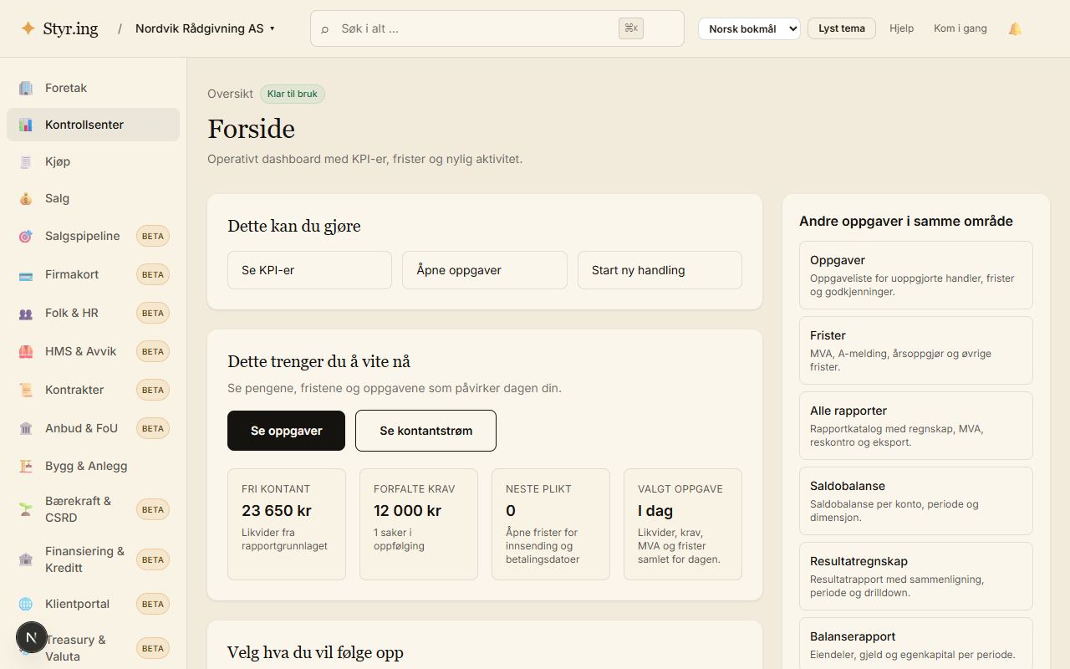The width and height of the screenshot is (1070, 669).
Task: Click the Bærekraft & CSRD sprout icon
Action: [26, 509]
